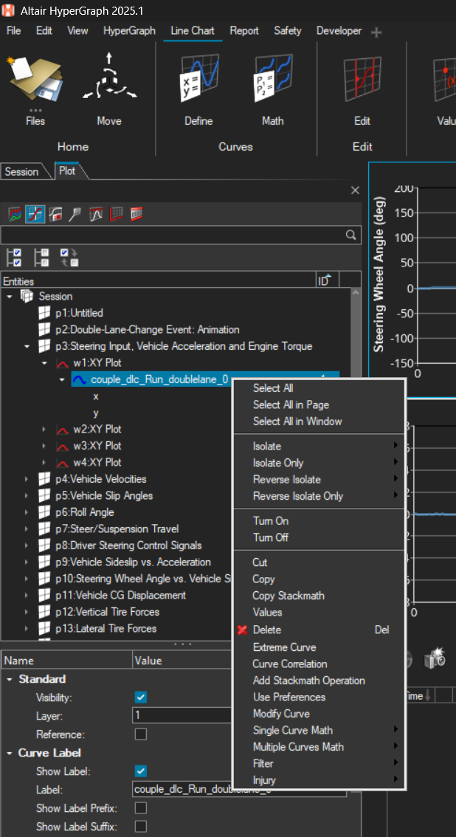
Task: Collapse the Session tree node
Action: pyautogui.click(x=10, y=296)
